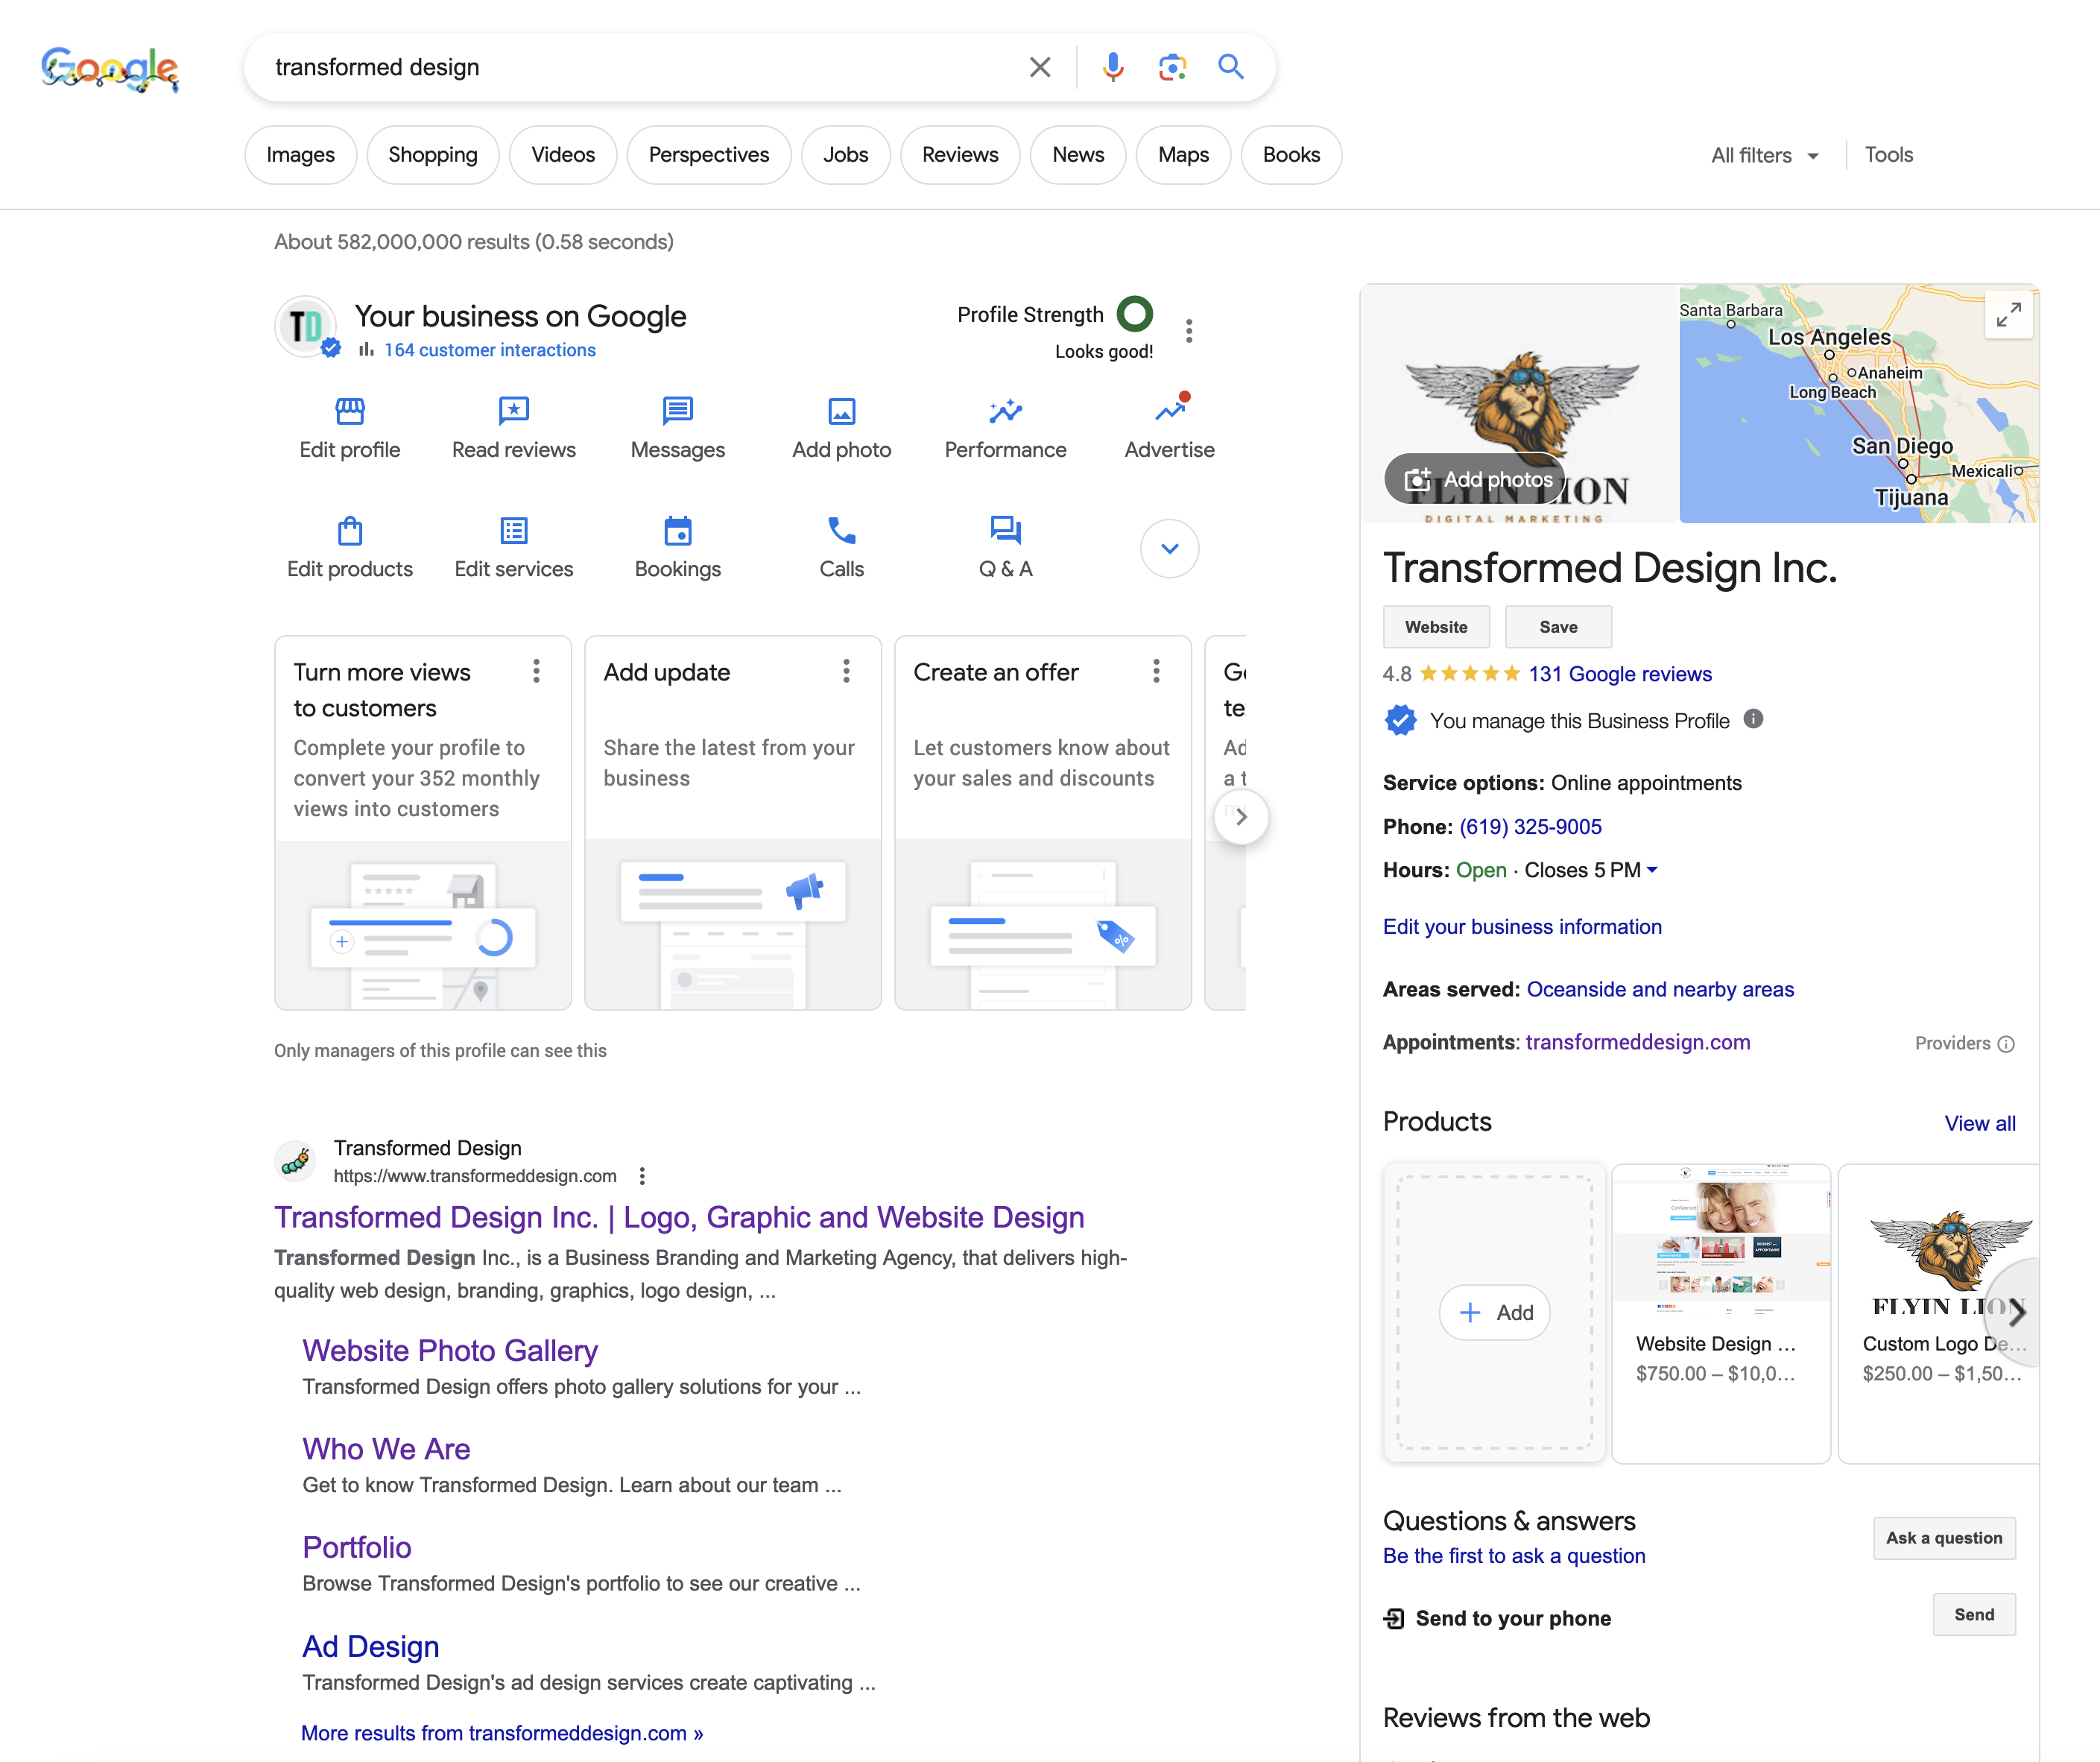The image size is (2100, 1762).
Task: Click Providers info link
Action: pyautogui.click(x=1964, y=1043)
